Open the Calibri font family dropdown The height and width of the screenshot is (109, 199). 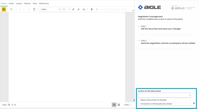(50, 9)
